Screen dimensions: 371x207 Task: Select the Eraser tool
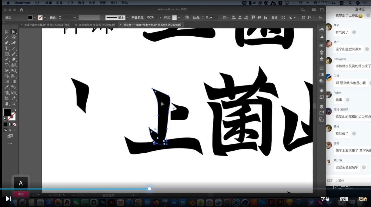14,59
